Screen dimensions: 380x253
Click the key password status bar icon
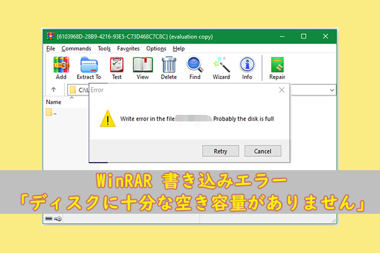58,219
